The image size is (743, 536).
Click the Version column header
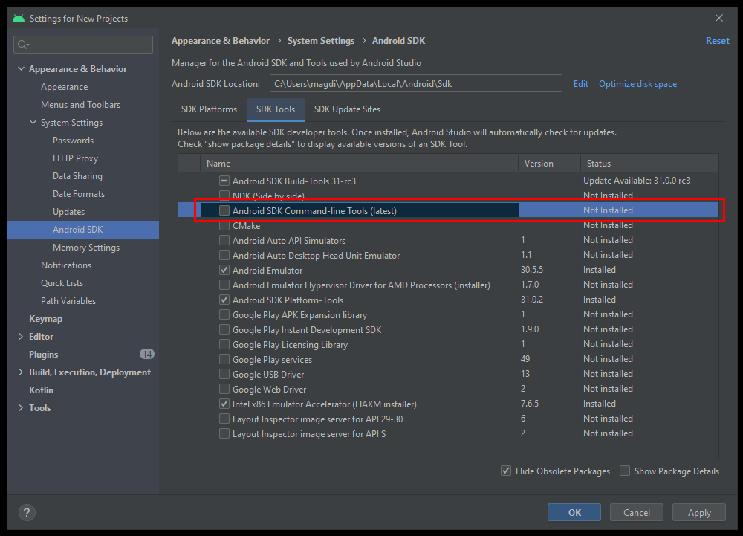550,163
